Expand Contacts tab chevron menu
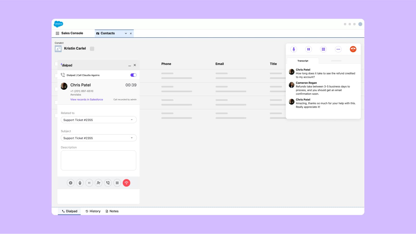This screenshot has width=416, height=234. point(126,33)
